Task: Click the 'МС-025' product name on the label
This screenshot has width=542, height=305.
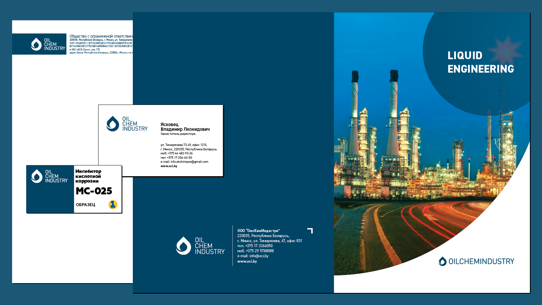Action: pos(94,191)
